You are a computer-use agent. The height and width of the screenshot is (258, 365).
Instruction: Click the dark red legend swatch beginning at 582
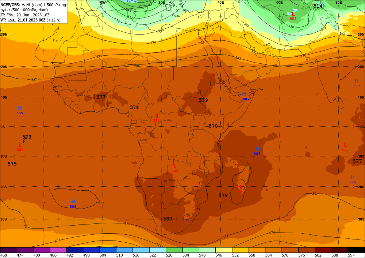point(323,250)
